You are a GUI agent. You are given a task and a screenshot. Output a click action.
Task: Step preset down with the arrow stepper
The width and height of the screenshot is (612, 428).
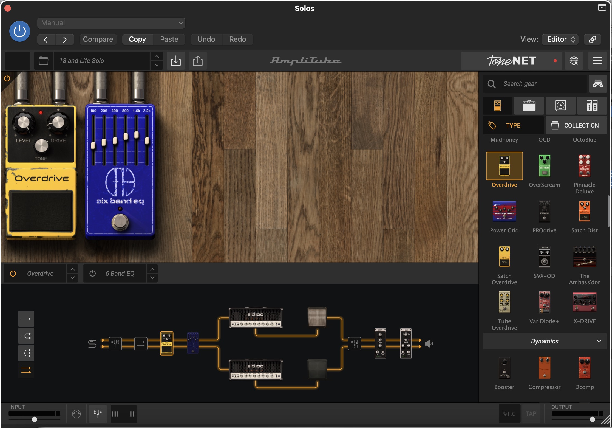157,65
